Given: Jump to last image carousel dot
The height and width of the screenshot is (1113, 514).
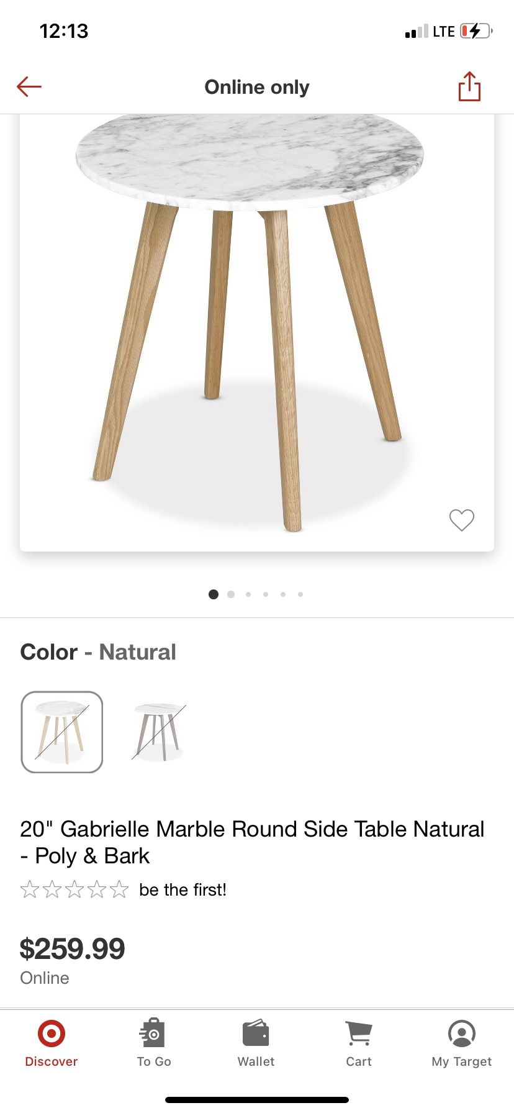Looking at the screenshot, I should tap(300, 594).
